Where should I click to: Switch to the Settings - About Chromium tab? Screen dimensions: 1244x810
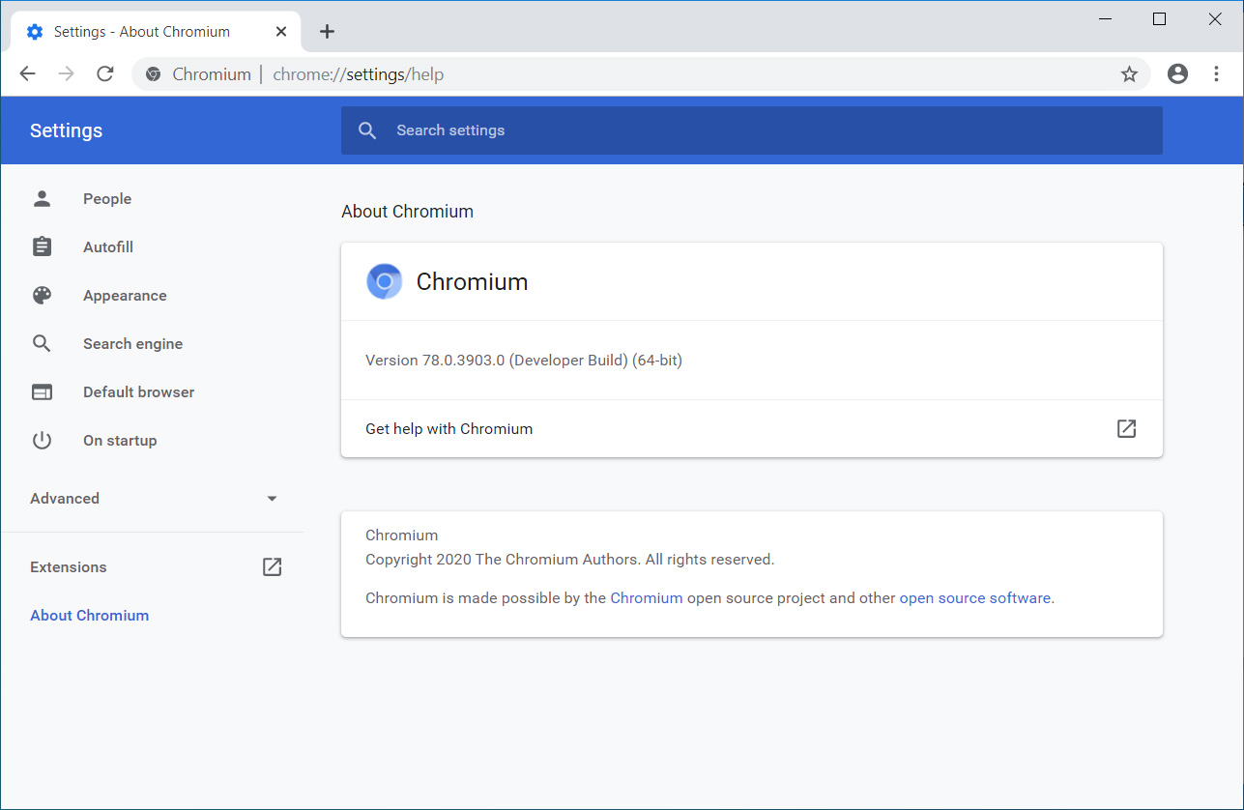tap(145, 31)
